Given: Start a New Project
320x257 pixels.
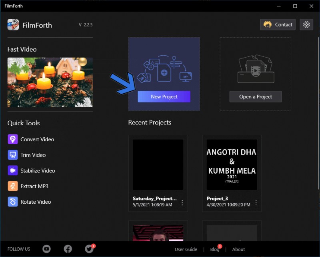Looking at the screenshot, I should [x=164, y=96].
